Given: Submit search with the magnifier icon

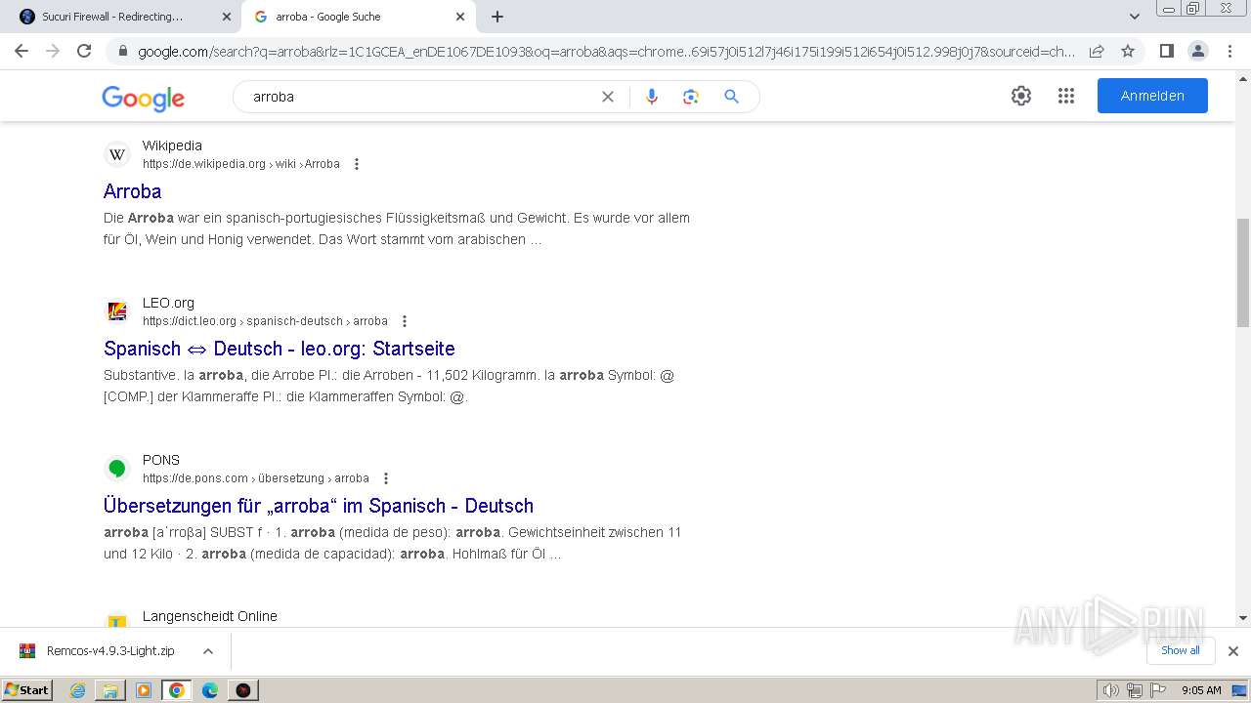Looking at the screenshot, I should click(x=731, y=97).
